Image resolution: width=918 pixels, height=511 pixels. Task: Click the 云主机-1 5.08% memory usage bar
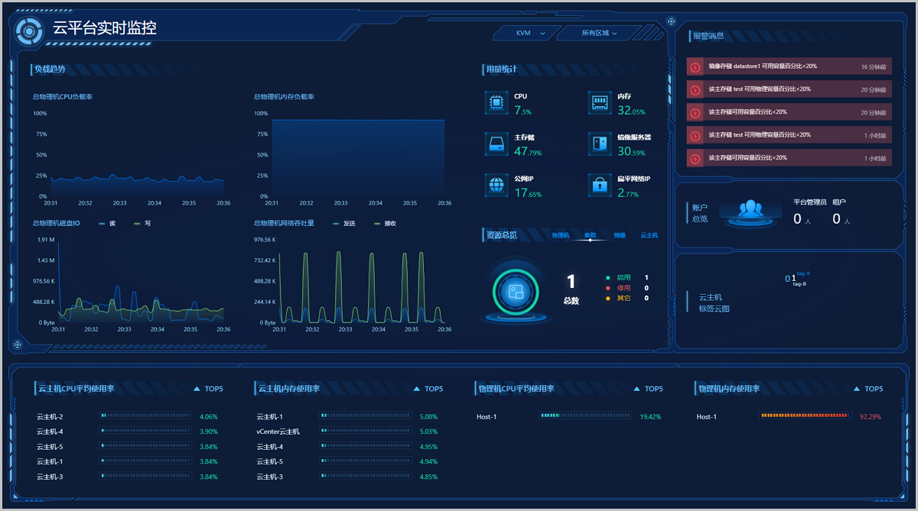[x=365, y=416]
